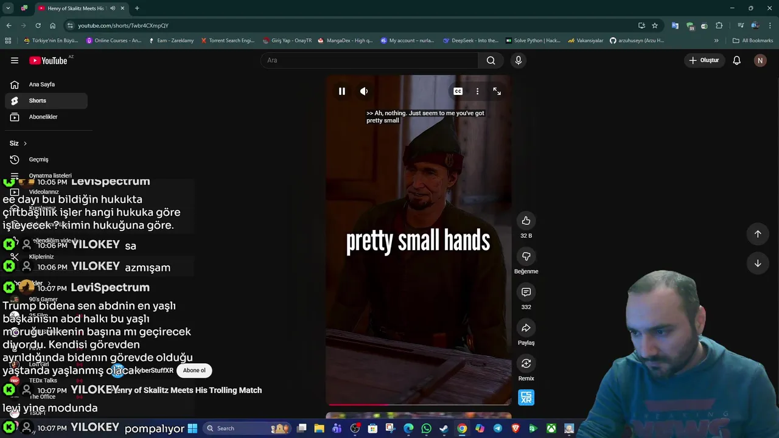Open Steam from the taskbar
The image size is (779, 438).
444,428
